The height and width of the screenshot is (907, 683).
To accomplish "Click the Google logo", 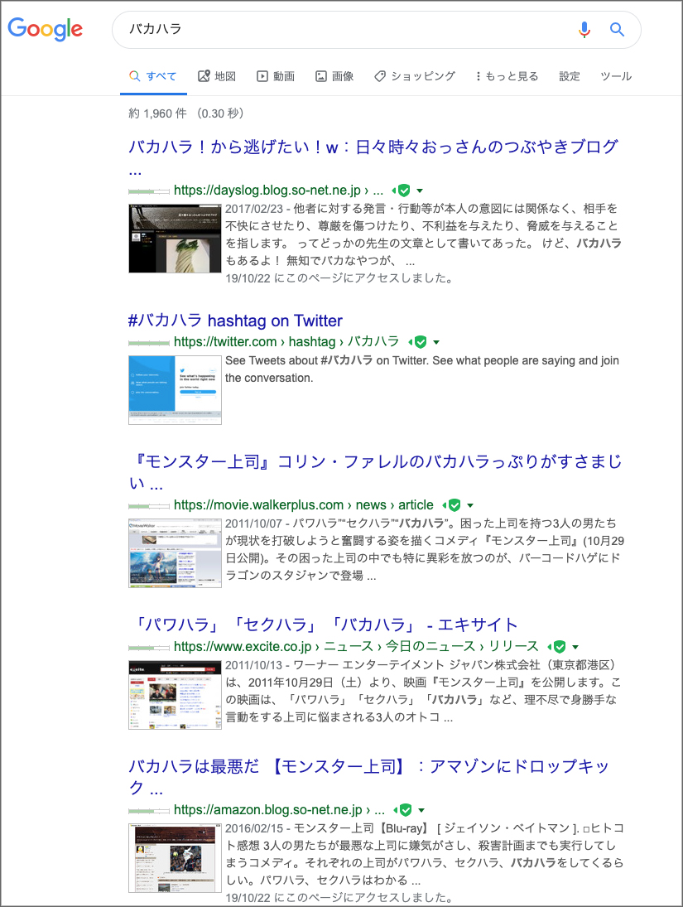I will click(45, 29).
